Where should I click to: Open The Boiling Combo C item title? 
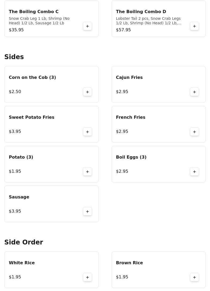coord(34,12)
